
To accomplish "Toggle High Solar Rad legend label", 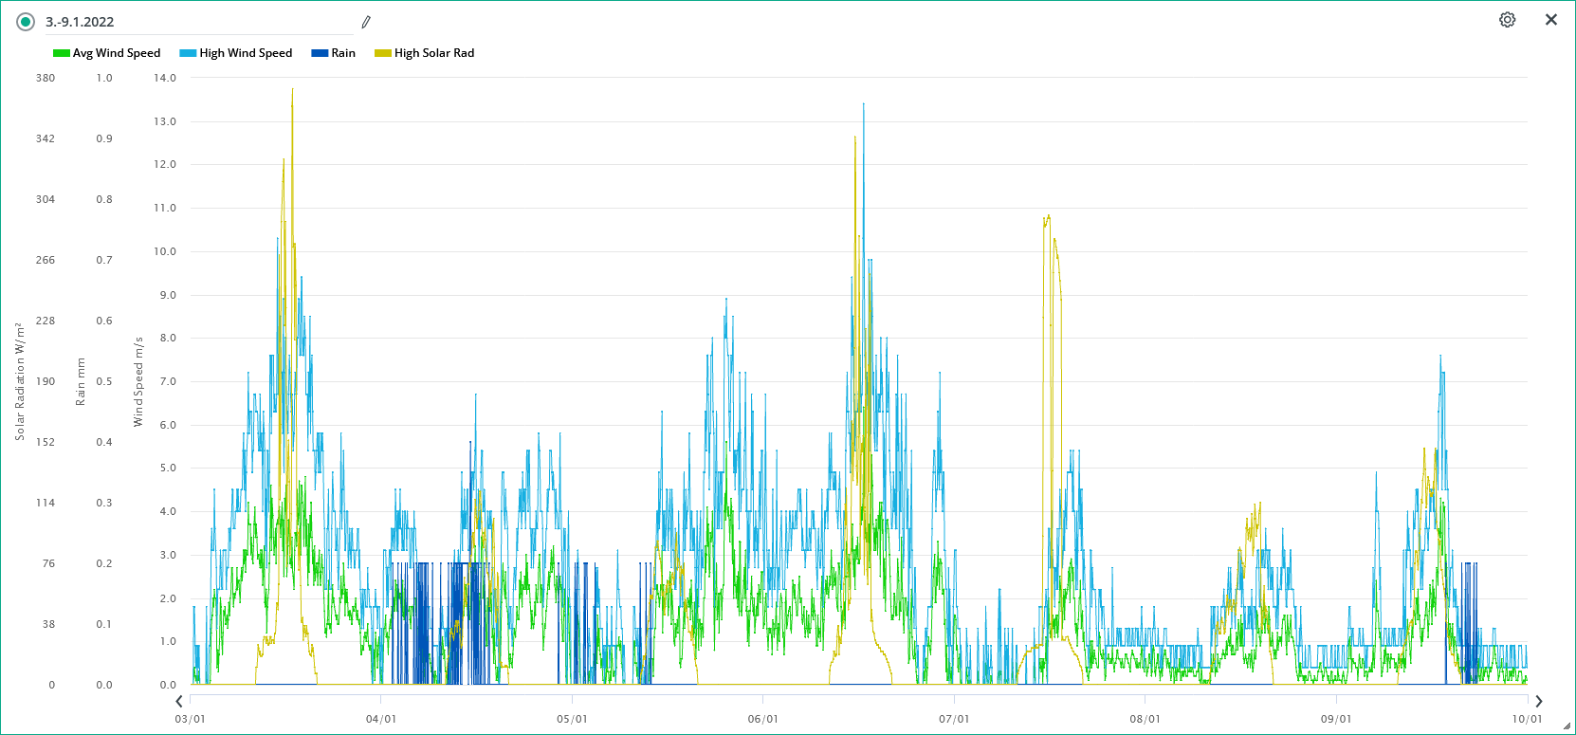I will [434, 53].
